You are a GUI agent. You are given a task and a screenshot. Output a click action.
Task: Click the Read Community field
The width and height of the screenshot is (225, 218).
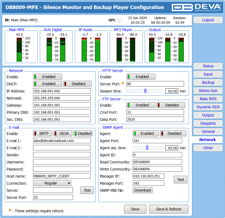click(x=157, y=162)
